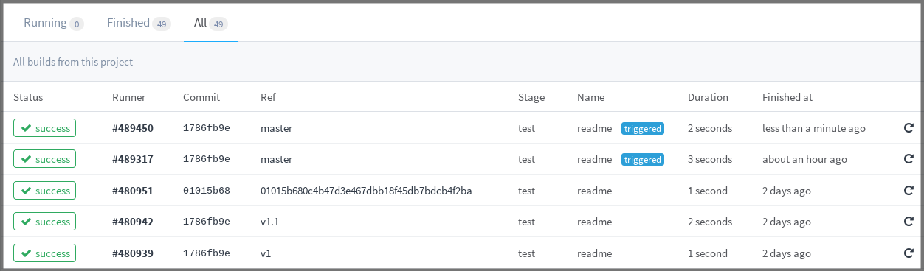
Task: Switch to the Running tab
Action: [53, 23]
